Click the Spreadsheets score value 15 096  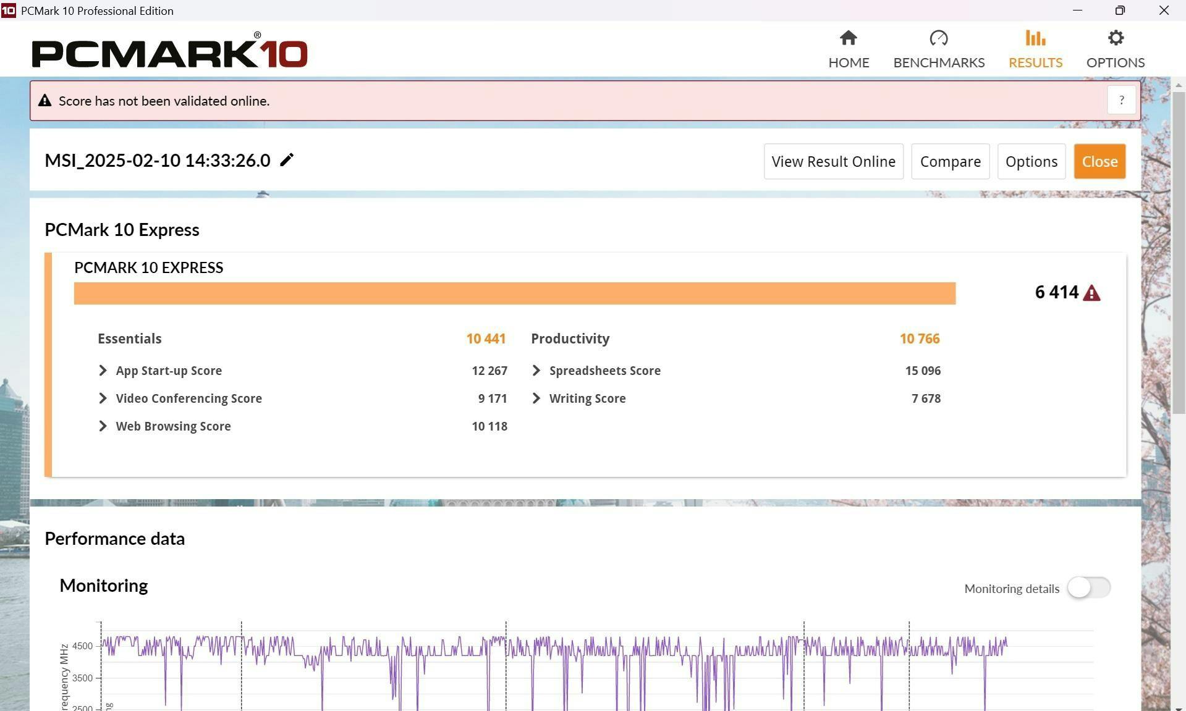(x=923, y=371)
